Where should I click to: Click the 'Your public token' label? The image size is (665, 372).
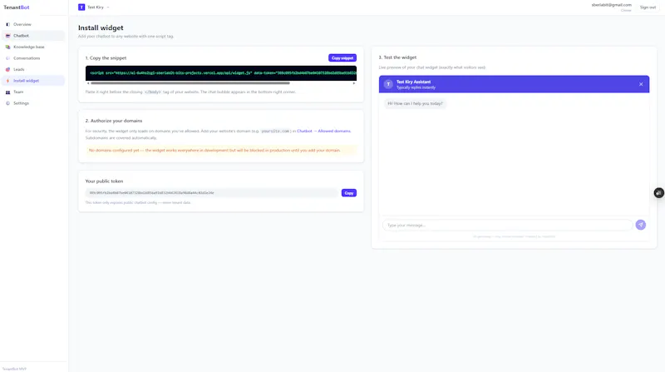click(104, 181)
